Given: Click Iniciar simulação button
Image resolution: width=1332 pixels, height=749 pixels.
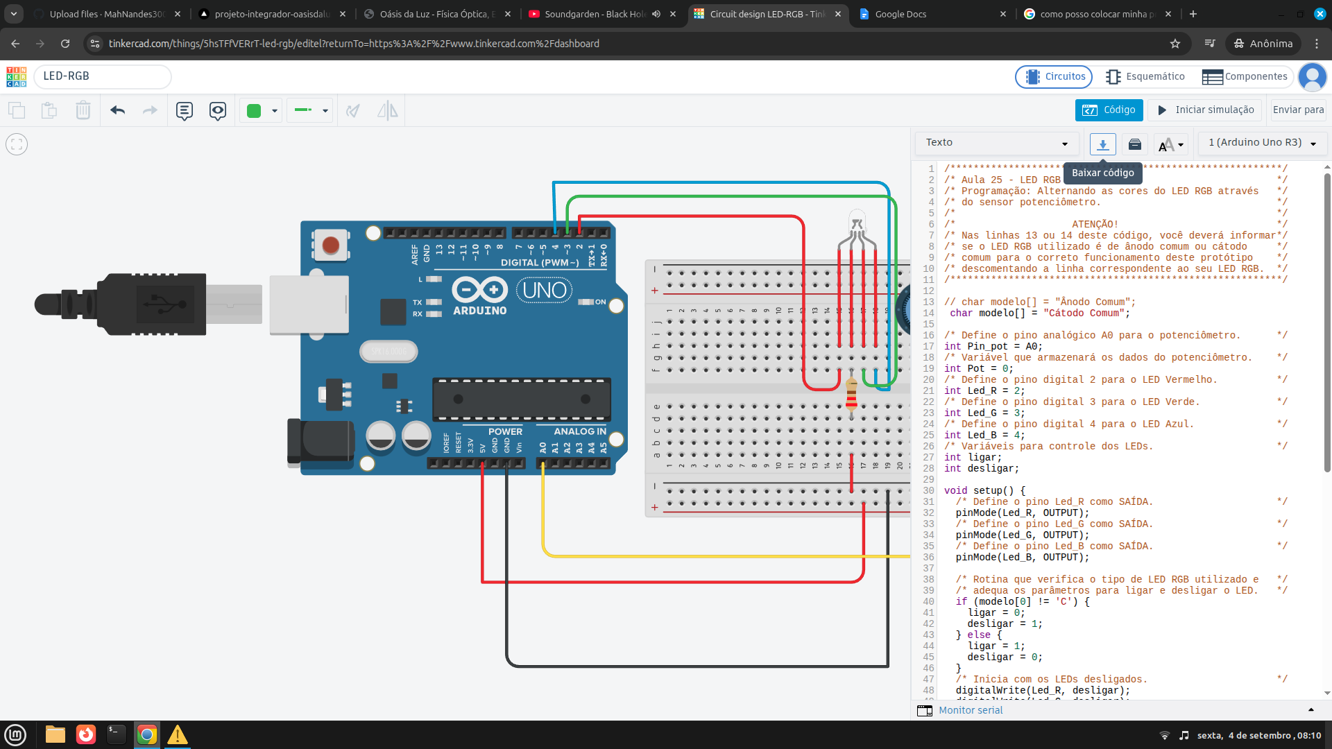Looking at the screenshot, I should (1206, 110).
